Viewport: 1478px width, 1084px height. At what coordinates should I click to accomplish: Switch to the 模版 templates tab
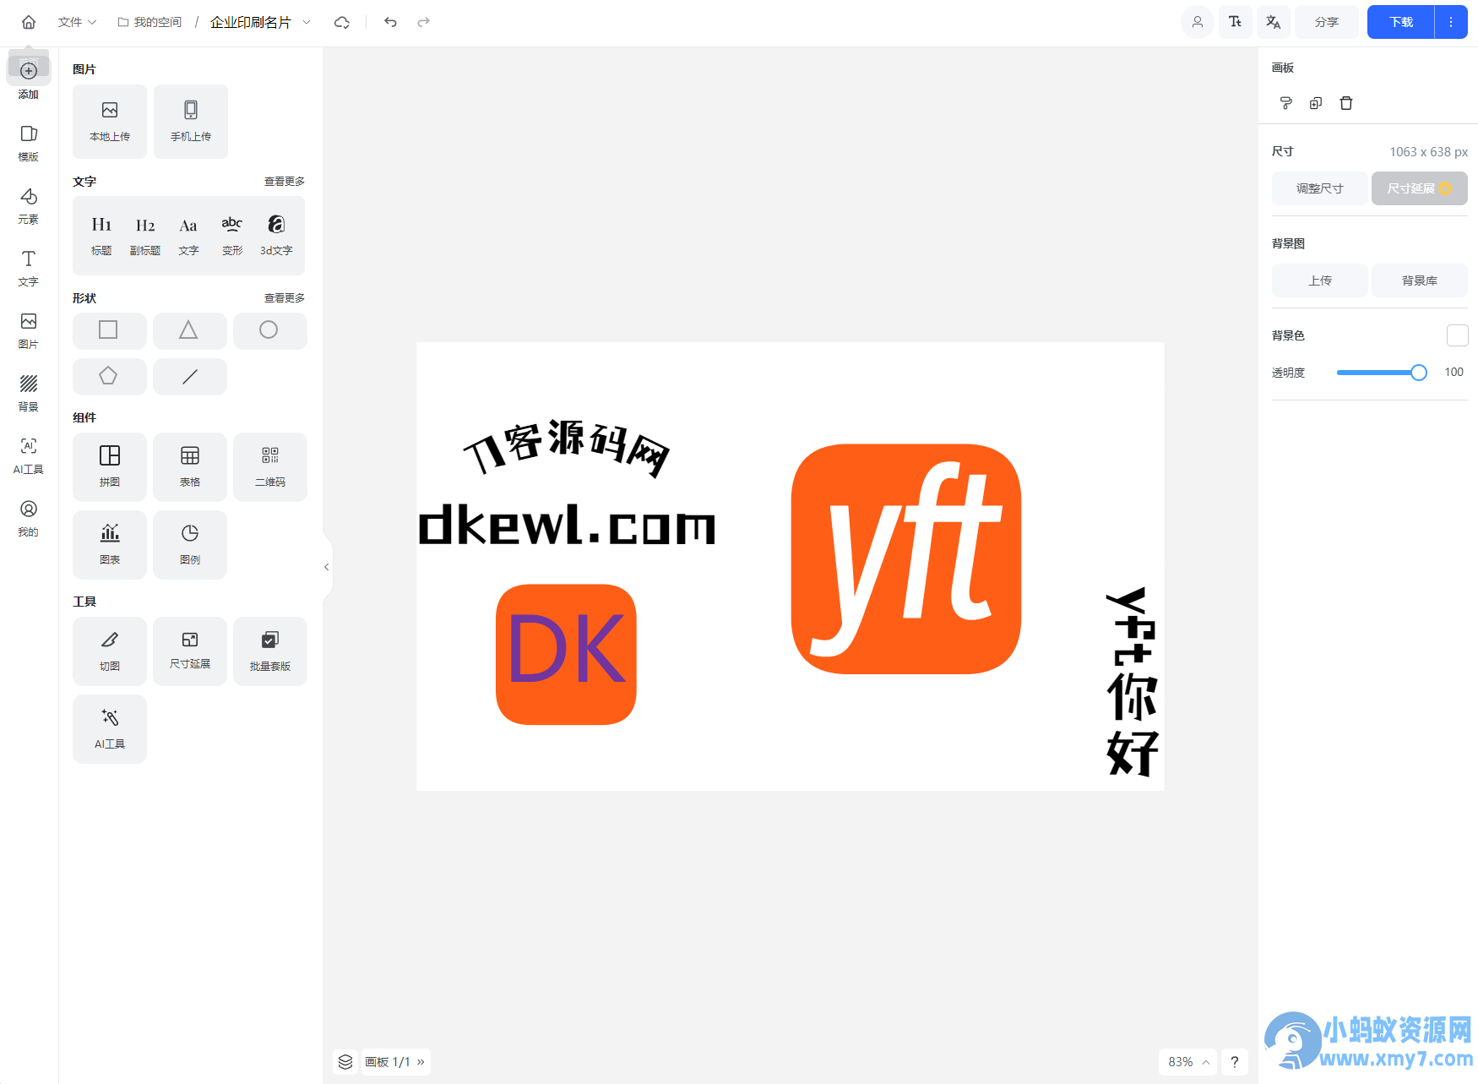(x=29, y=143)
